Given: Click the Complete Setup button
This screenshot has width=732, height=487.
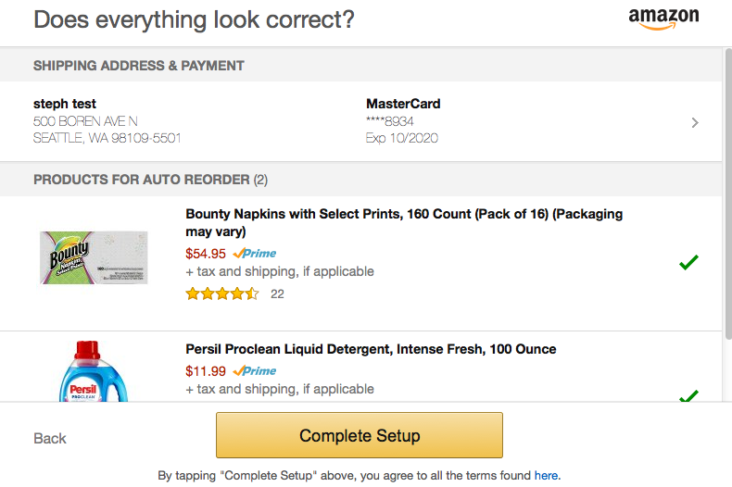Looking at the screenshot, I should (360, 435).
